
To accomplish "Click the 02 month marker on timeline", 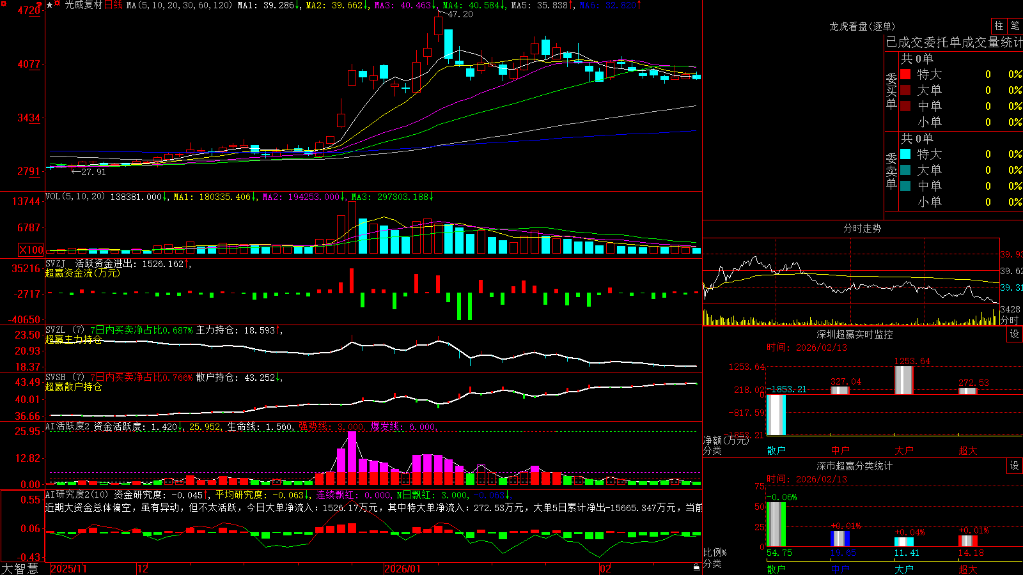I will tap(605, 569).
